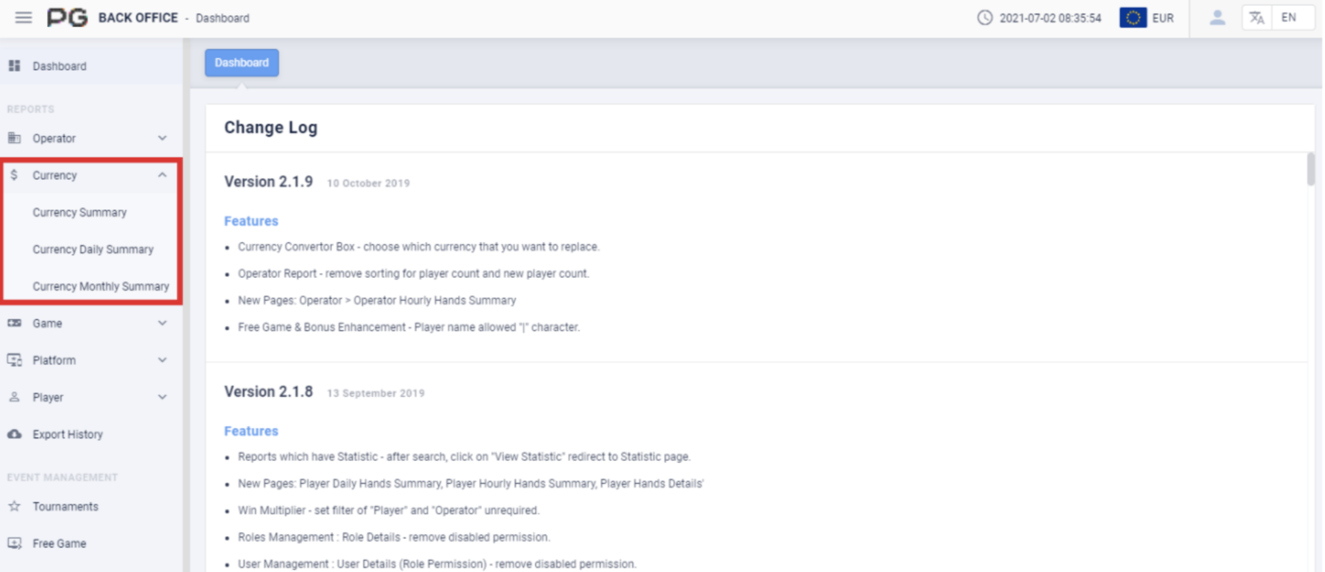Click the clock icon beside the timestamp

pyautogui.click(x=985, y=18)
